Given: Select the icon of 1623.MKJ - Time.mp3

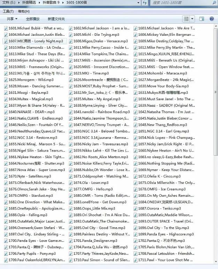Looking at the screenshot, I should [71, 73].
